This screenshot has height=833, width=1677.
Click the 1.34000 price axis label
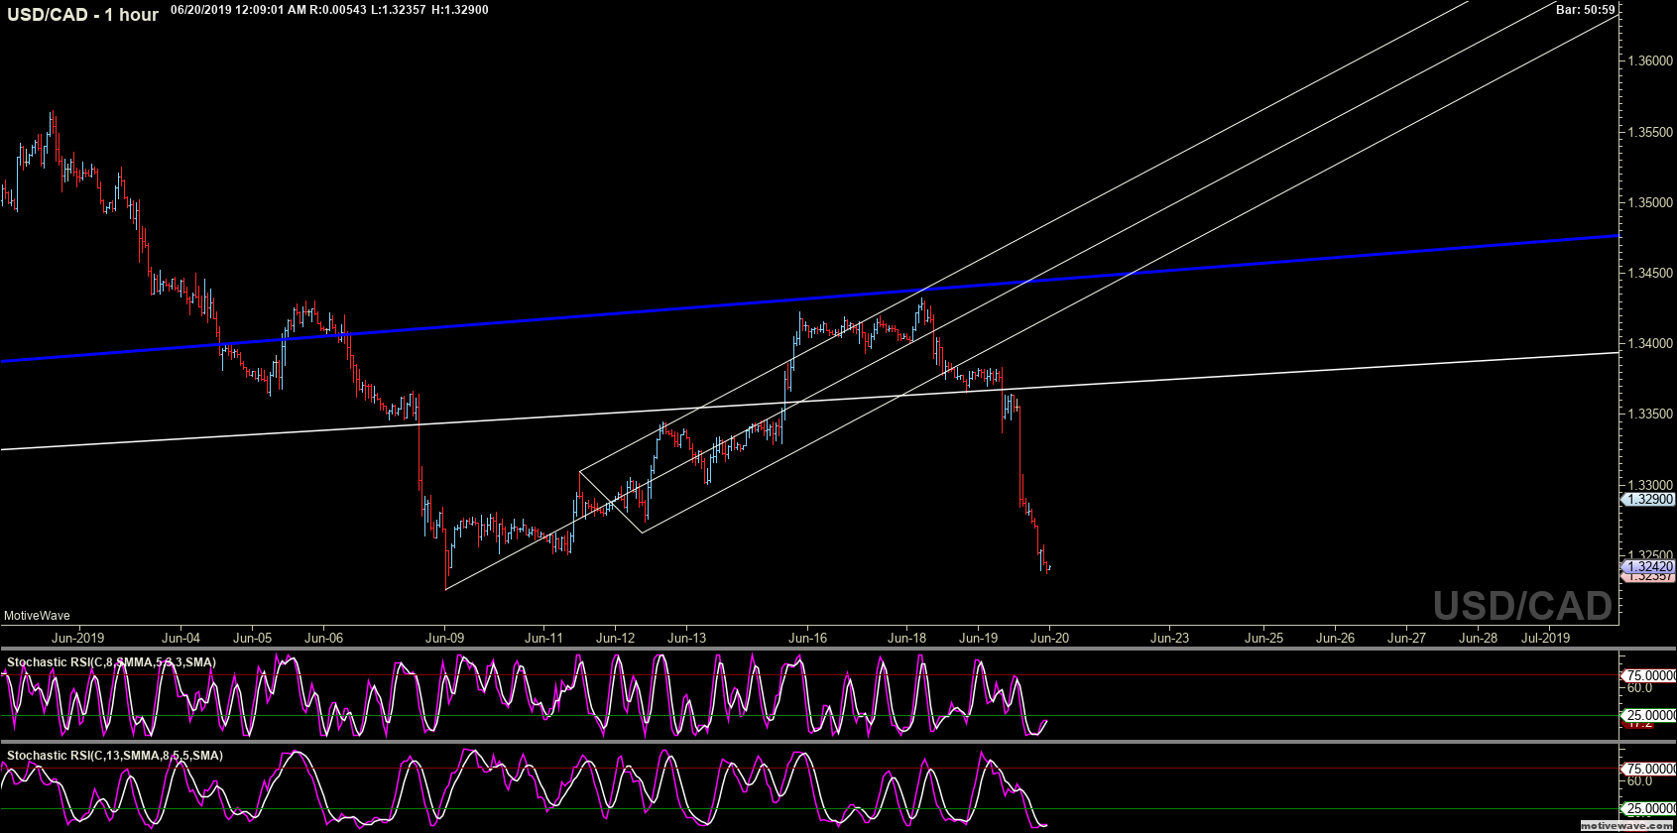coord(1649,343)
